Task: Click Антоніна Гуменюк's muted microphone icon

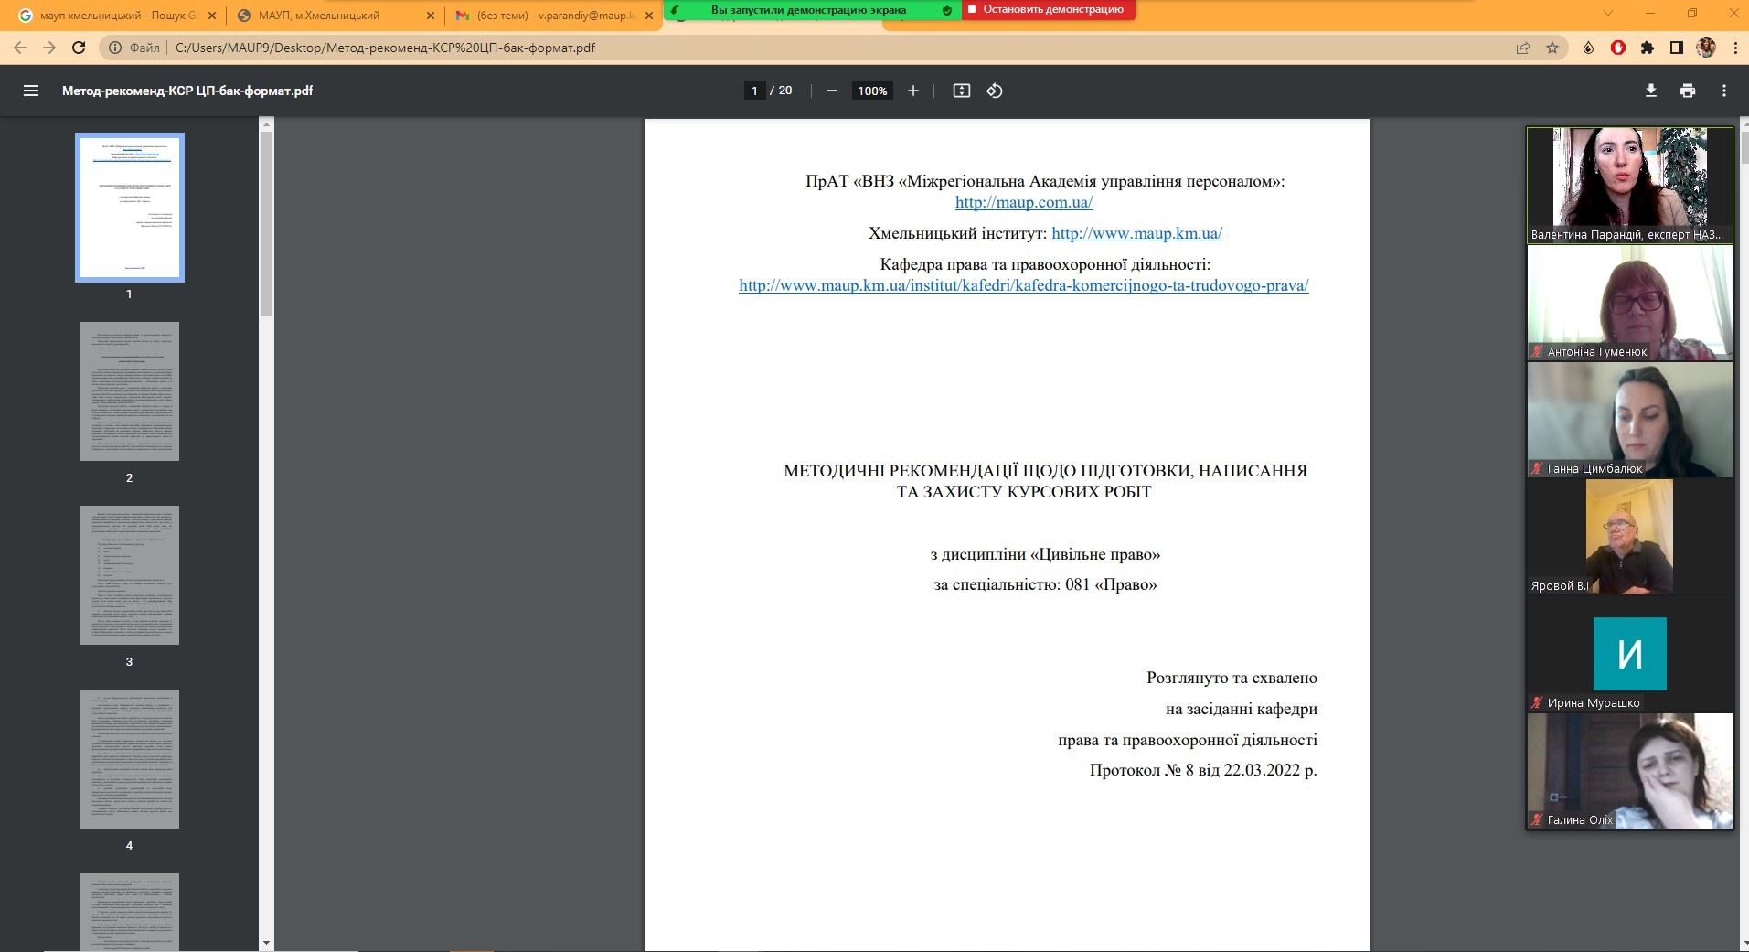Action: click(1538, 352)
